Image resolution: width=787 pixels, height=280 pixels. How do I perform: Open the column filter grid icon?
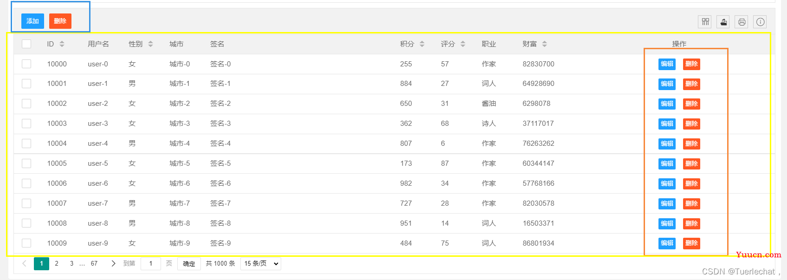(705, 22)
